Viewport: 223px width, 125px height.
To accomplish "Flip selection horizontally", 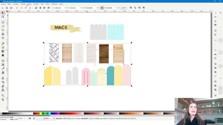I will pos(25,8).
